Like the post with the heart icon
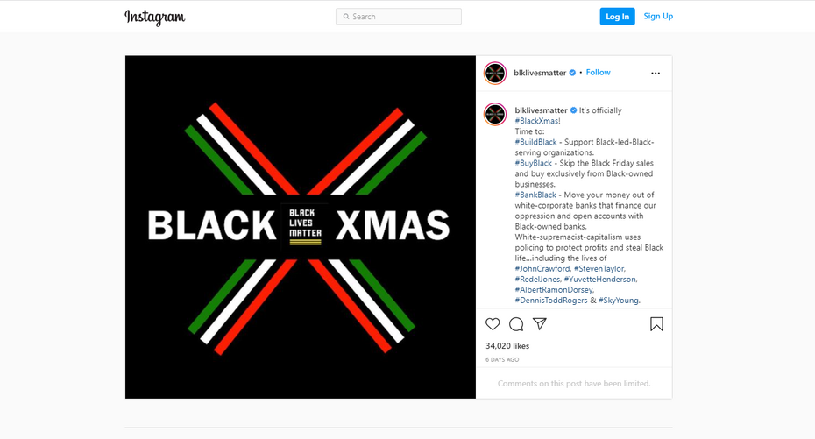Screen dimensions: 815x439 pos(493,324)
